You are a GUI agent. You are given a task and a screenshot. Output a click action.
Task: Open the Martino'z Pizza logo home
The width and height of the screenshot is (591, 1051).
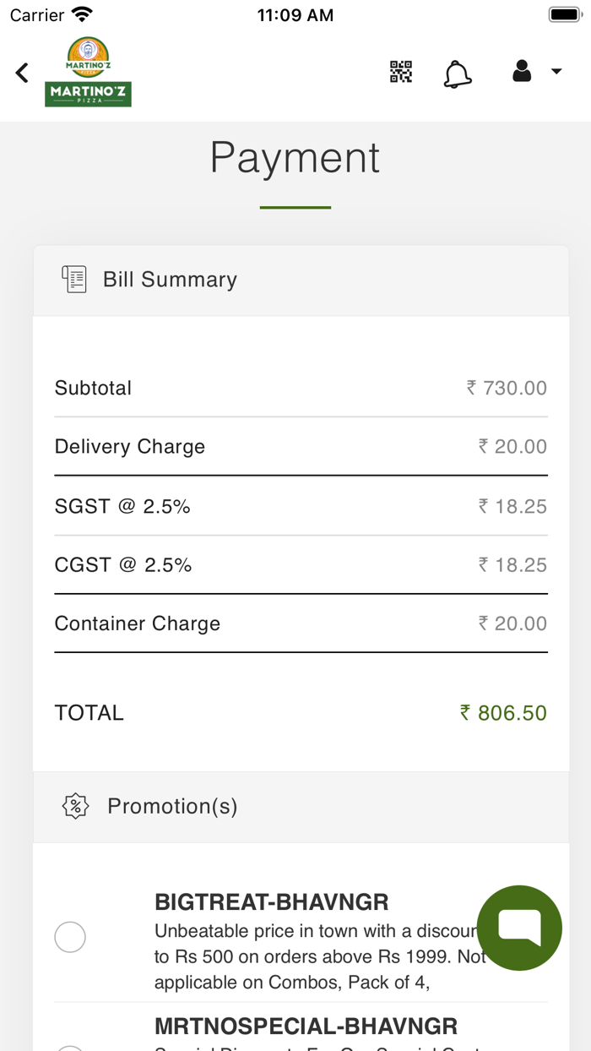(88, 72)
